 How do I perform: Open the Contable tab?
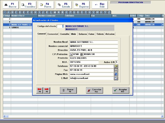(x=64, y=34)
